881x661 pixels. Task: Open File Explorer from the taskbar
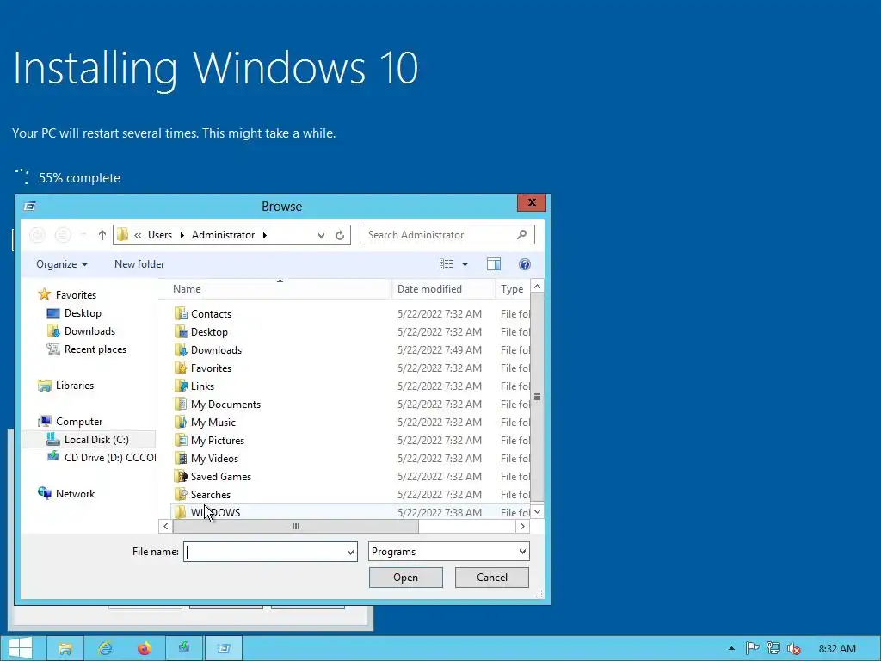[x=65, y=648]
